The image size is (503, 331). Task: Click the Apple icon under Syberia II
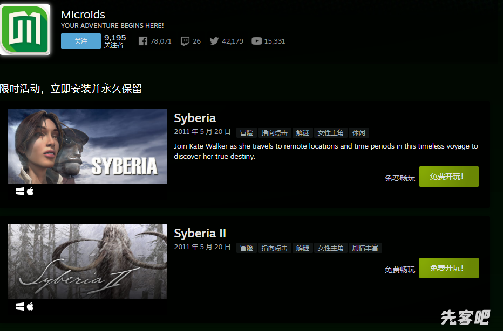pyautogui.click(x=30, y=306)
